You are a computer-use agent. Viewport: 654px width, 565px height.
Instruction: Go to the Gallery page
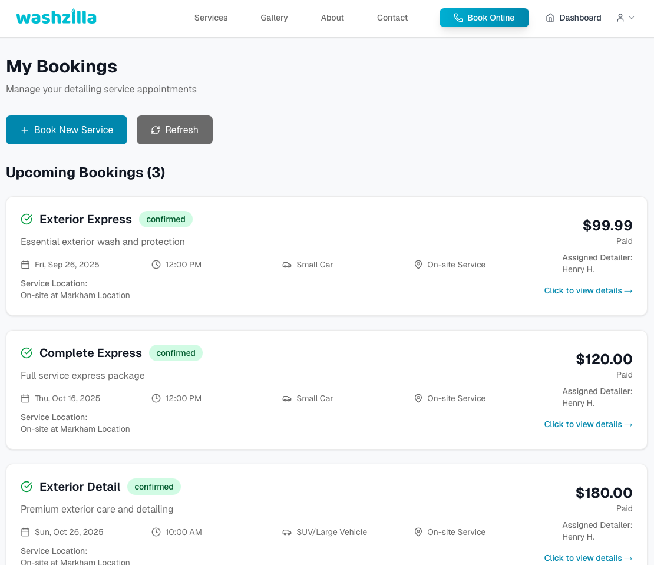(x=274, y=18)
